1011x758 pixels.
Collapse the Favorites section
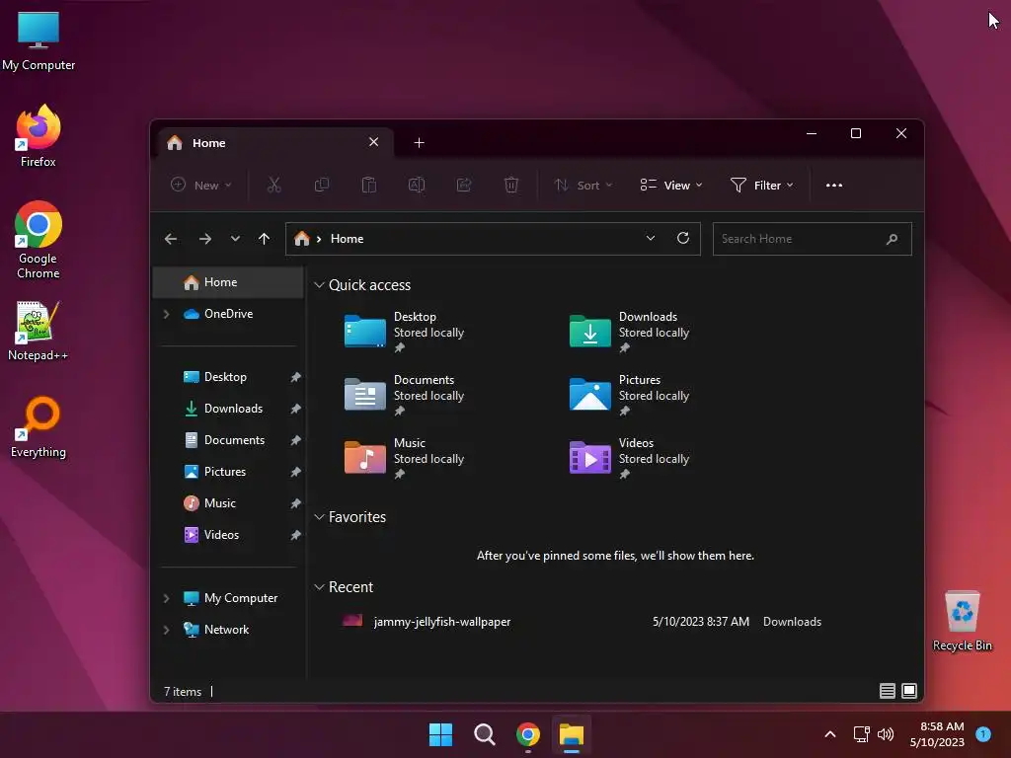[319, 517]
